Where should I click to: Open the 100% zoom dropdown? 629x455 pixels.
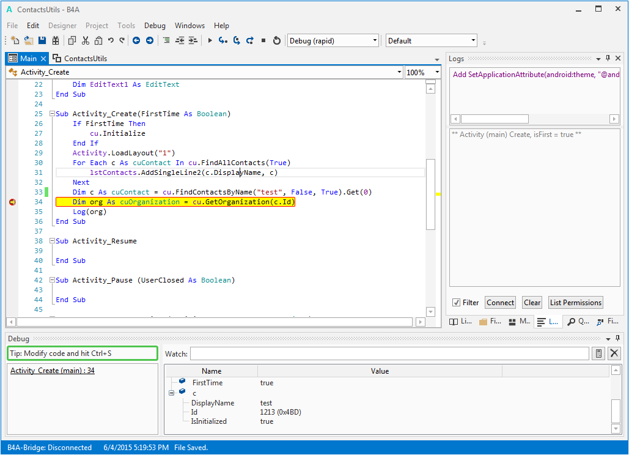437,72
